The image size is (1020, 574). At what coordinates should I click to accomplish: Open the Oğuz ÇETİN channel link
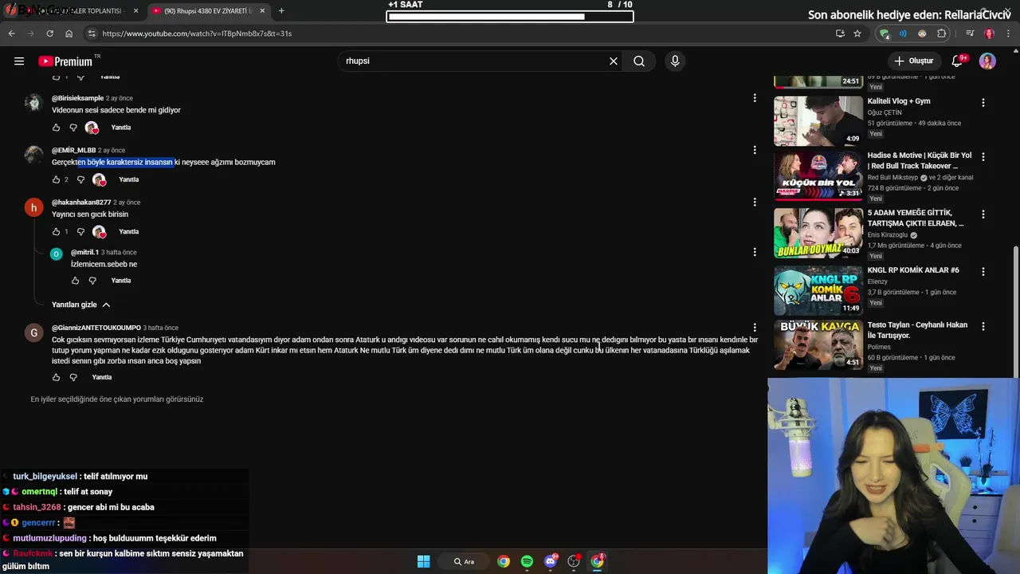click(x=885, y=112)
